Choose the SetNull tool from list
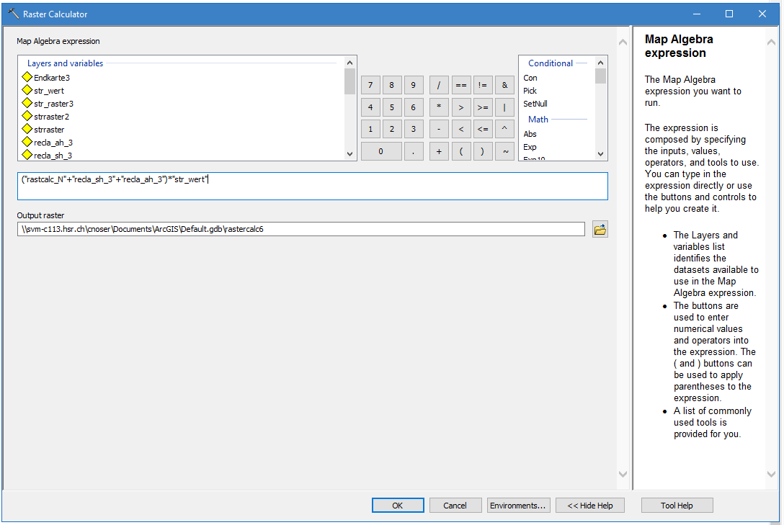 click(535, 104)
